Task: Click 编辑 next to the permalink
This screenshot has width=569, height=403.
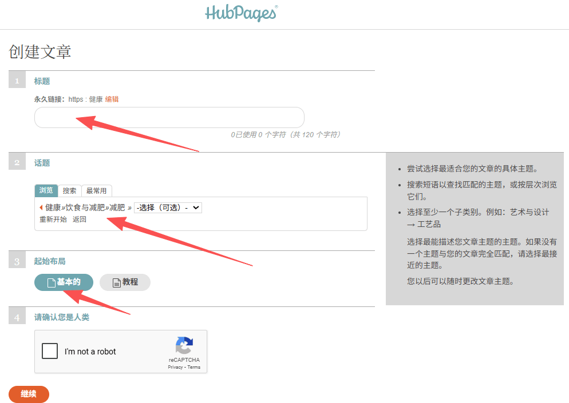Action: click(x=112, y=99)
